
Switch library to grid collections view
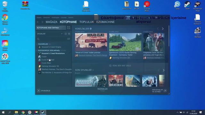69,28
